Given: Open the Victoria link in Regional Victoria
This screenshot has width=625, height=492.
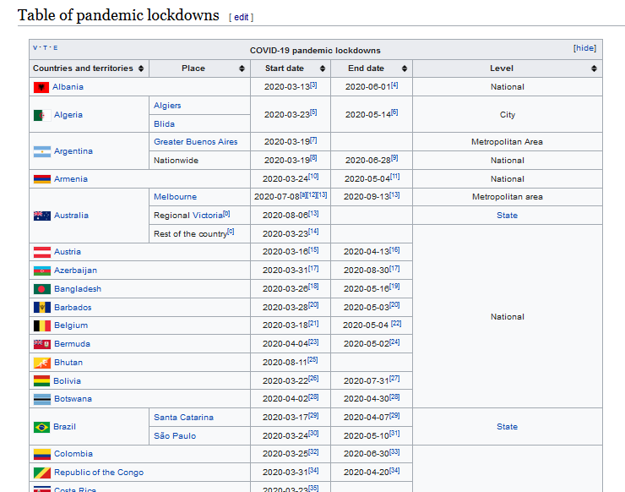Looking at the screenshot, I should coord(208,215).
